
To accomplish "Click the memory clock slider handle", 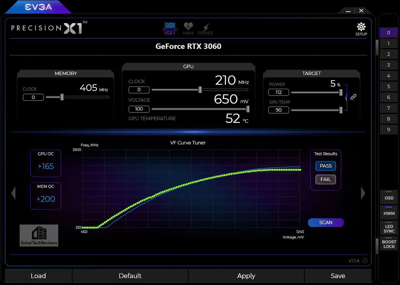I will tap(62, 97).
